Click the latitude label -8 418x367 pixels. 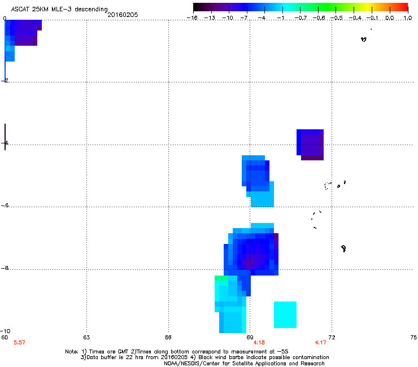pos(5,268)
